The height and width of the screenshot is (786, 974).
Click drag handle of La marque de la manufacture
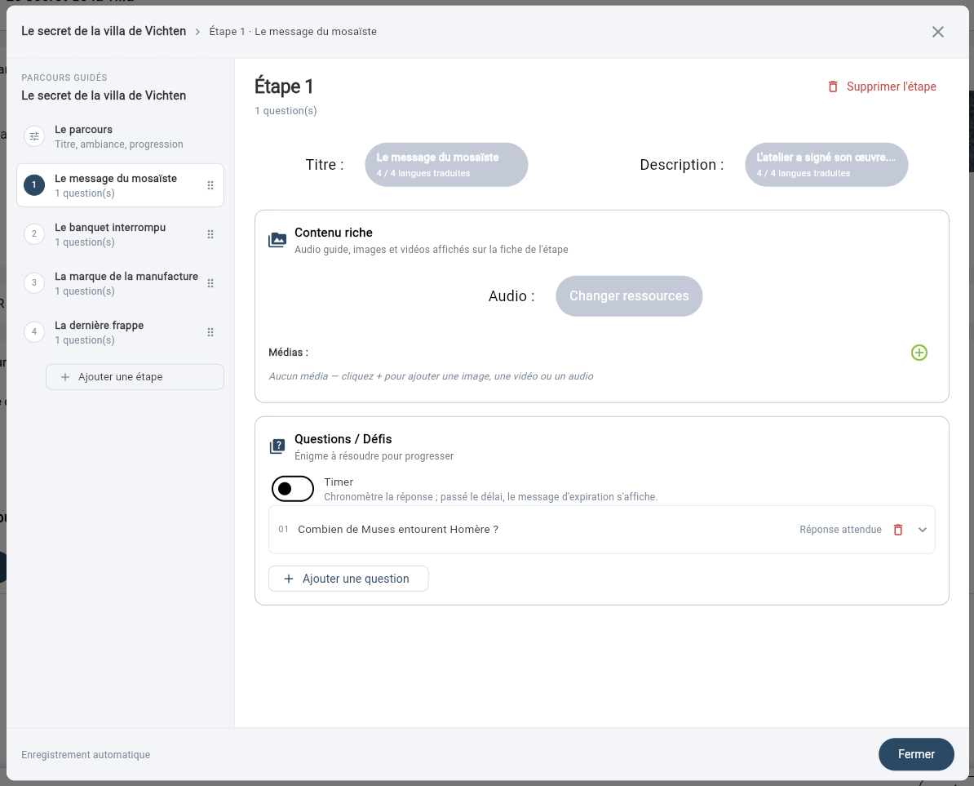(x=210, y=283)
